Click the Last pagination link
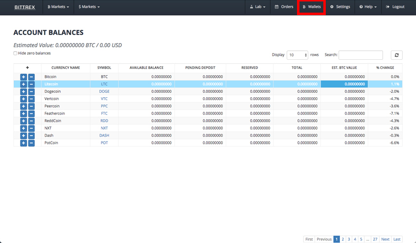 tap(397, 239)
